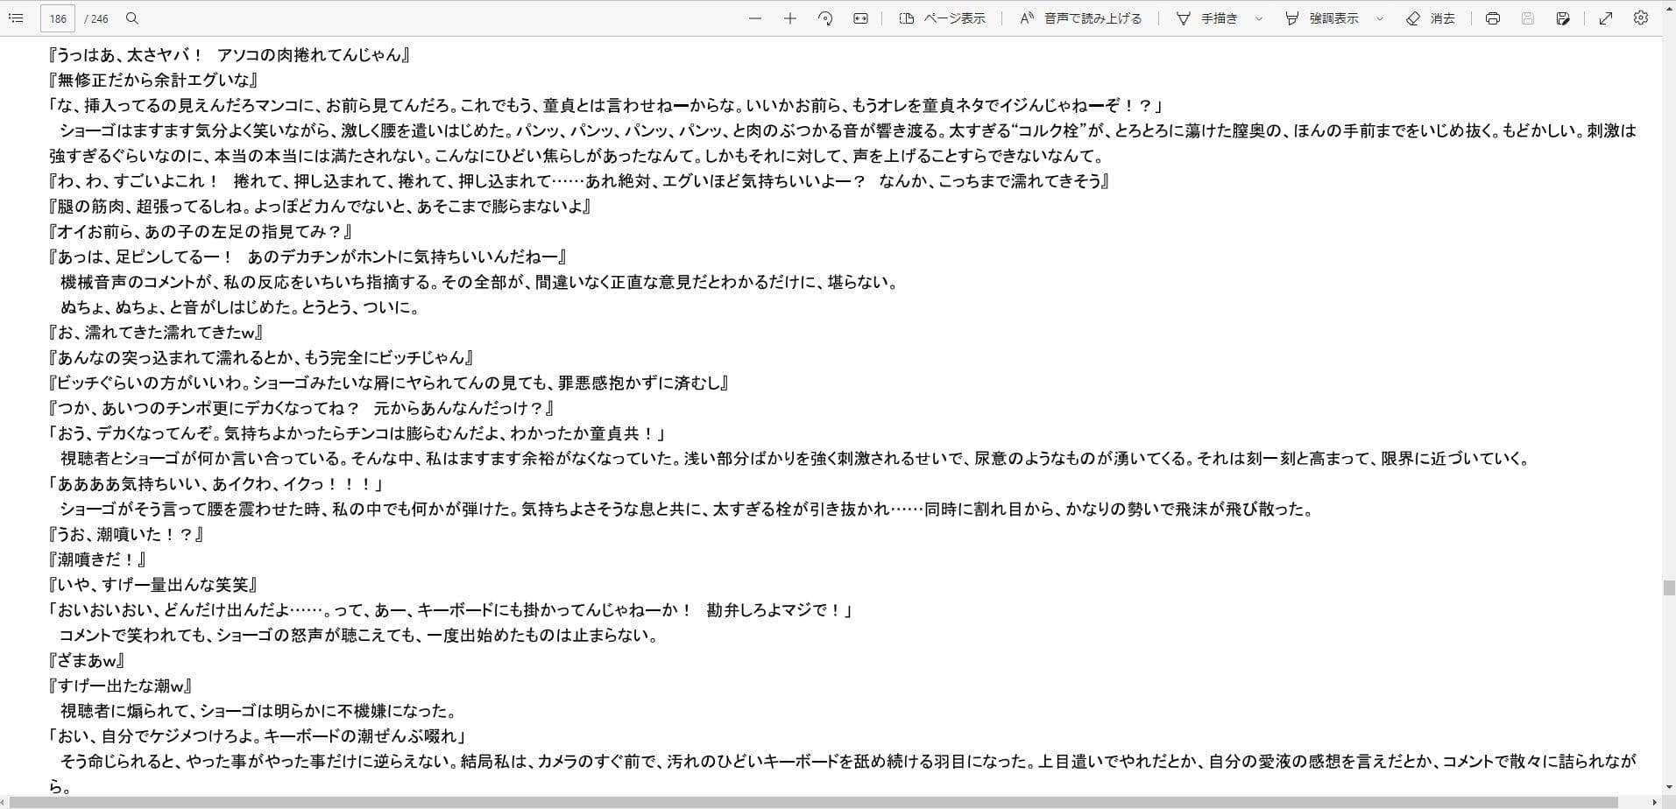The image size is (1676, 809).
Task: Open the drawing pen options dropdown
Action: point(1259,18)
